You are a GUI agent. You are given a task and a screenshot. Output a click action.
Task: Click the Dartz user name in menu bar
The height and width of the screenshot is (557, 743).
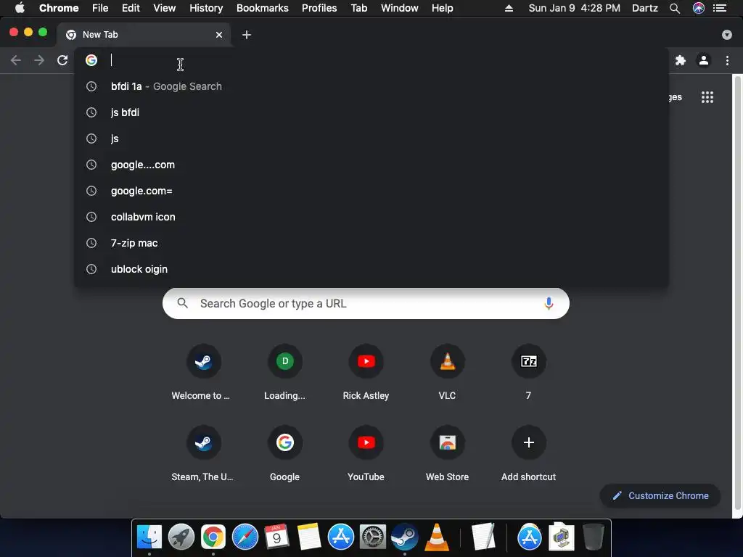tap(645, 8)
